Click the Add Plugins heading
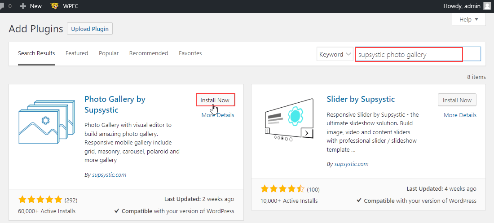The height and width of the screenshot is (223, 494). 36,29
